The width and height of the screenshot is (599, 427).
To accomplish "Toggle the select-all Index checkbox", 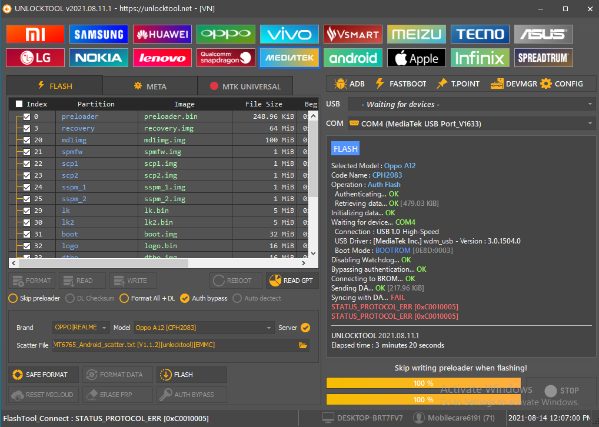I will click(19, 104).
